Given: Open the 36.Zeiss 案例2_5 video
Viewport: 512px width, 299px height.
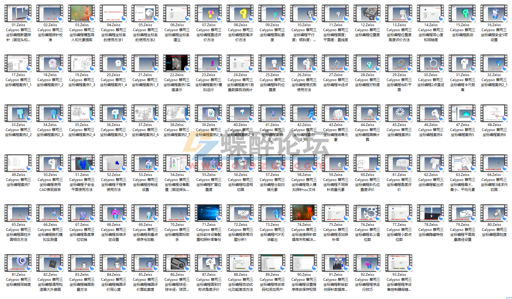Looking at the screenshot, I should (113, 113).
